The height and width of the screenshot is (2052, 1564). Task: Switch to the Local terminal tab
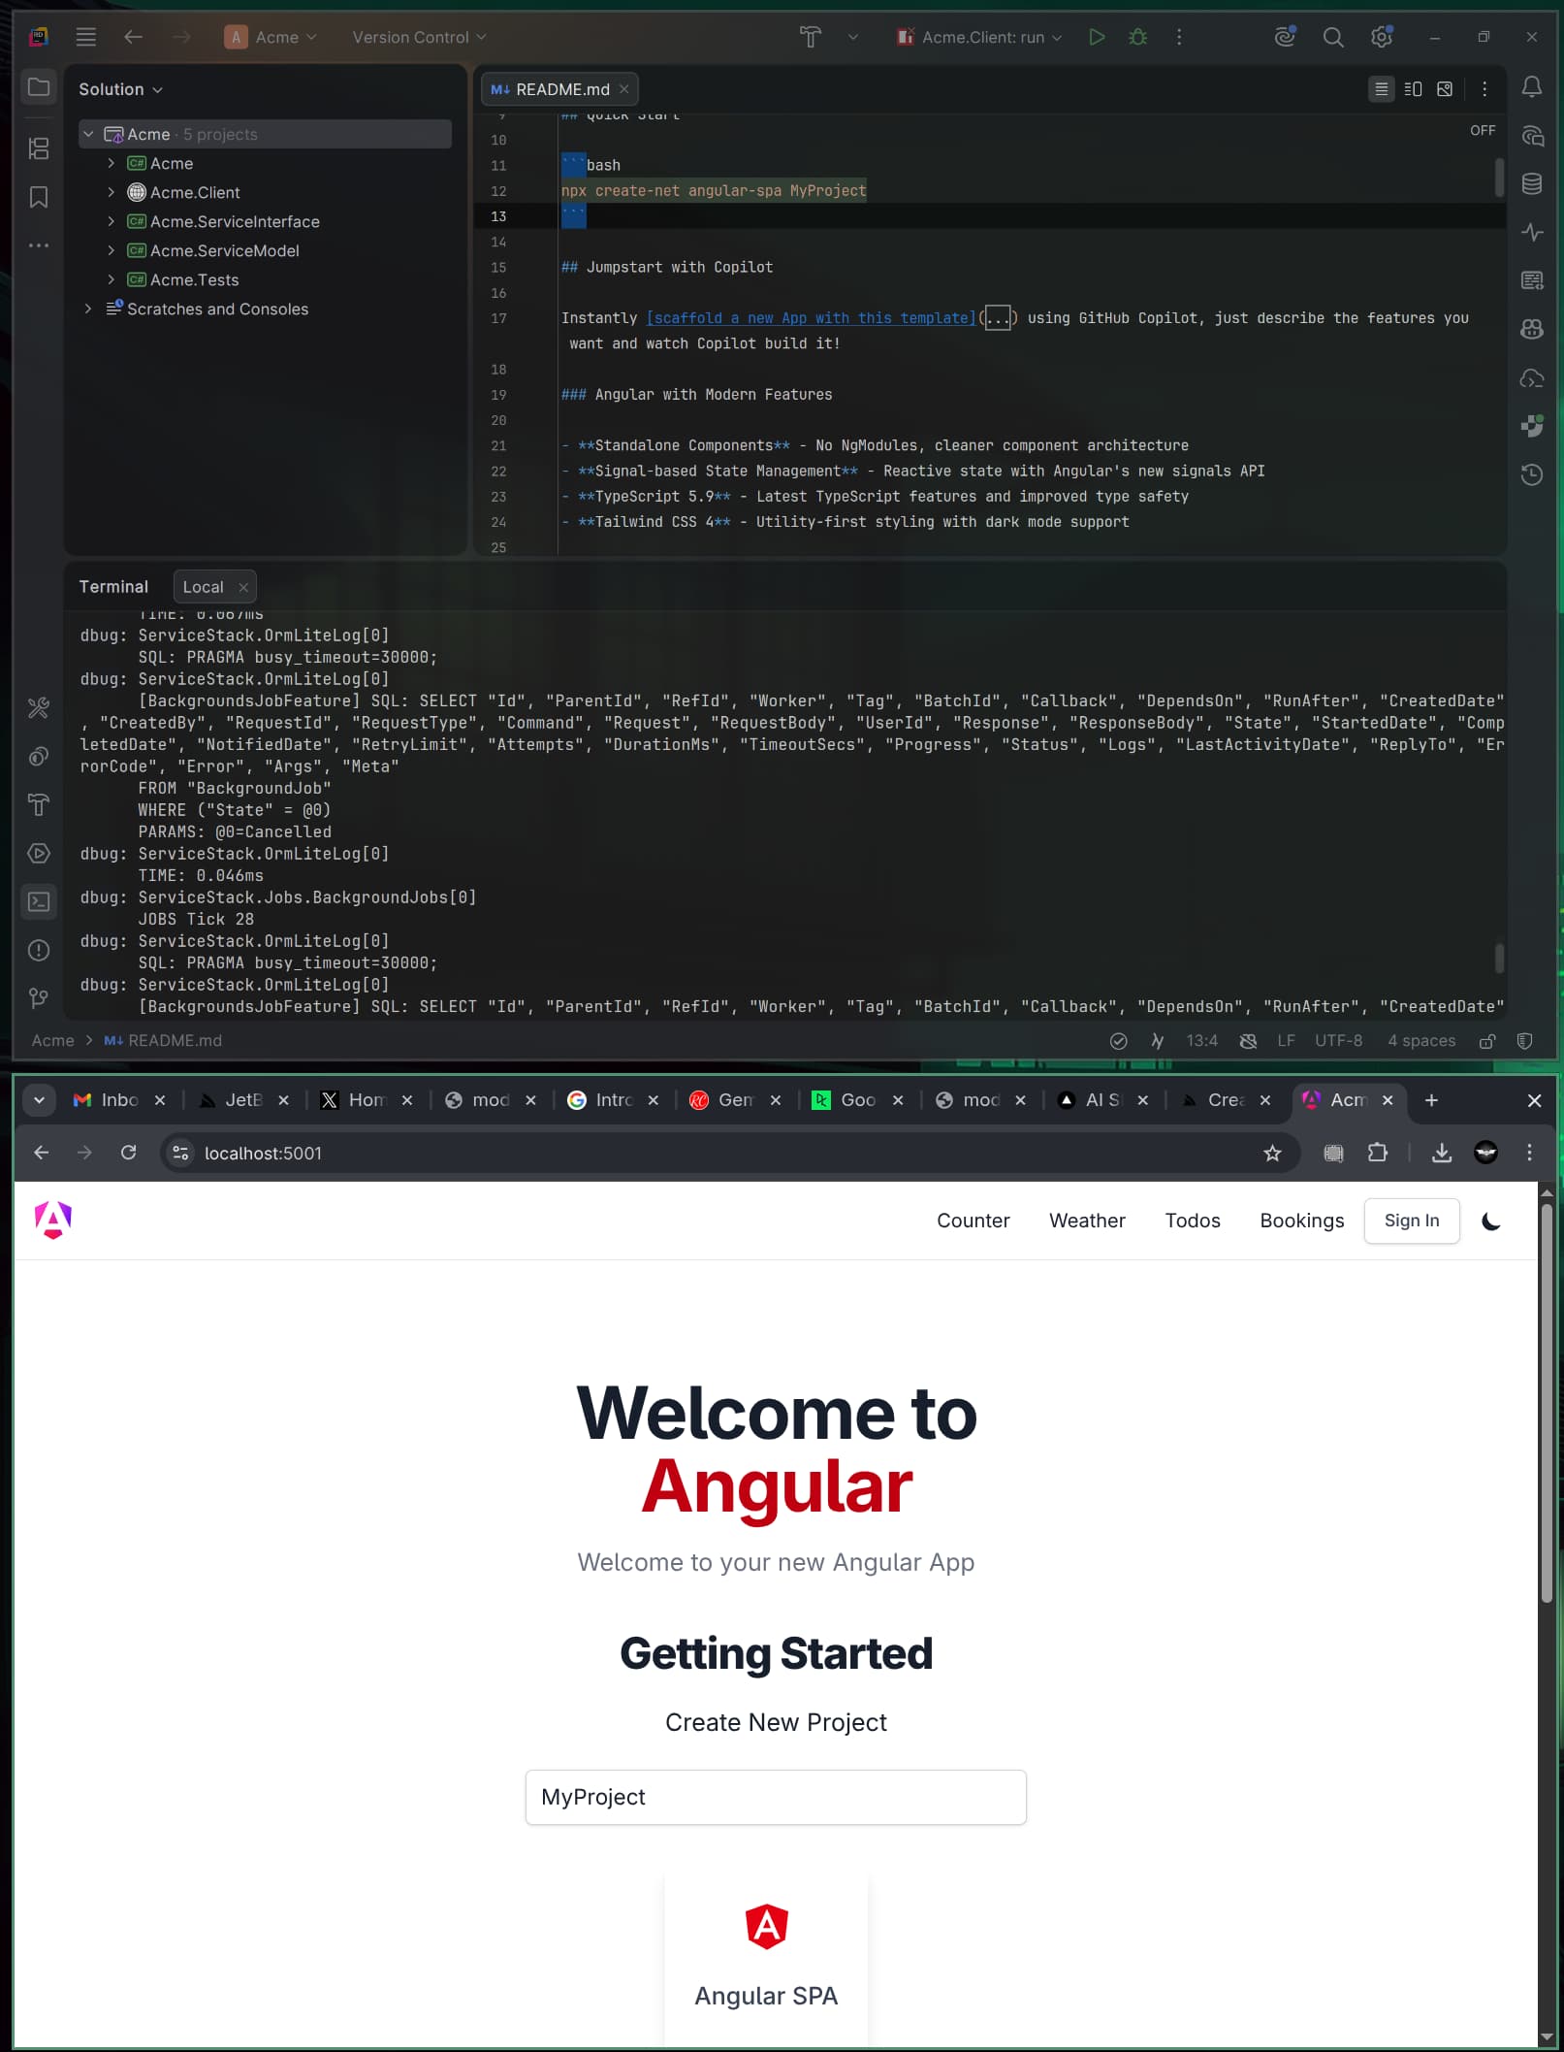pos(203,587)
